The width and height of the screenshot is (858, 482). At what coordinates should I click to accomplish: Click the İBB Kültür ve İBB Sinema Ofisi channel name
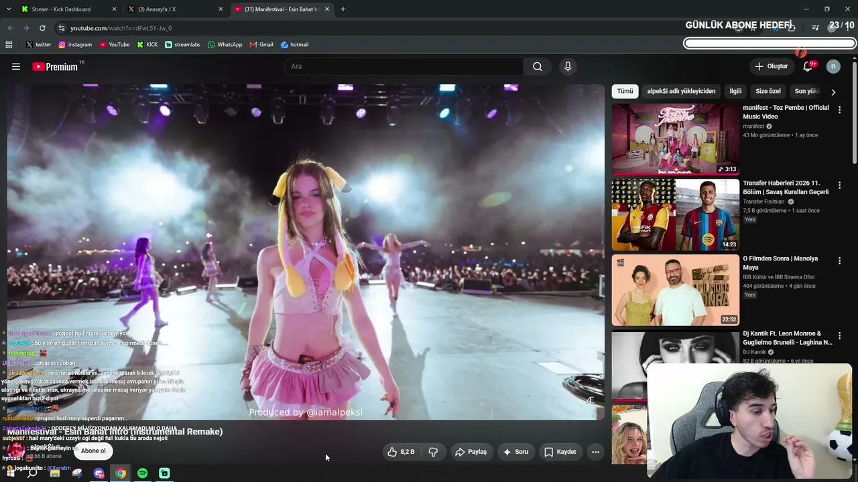(778, 277)
